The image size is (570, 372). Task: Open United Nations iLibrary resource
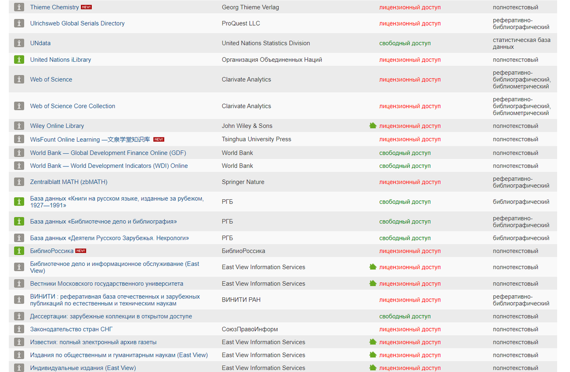coord(60,60)
